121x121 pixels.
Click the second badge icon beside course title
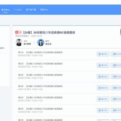pyautogui.click(x=20, y=32)
